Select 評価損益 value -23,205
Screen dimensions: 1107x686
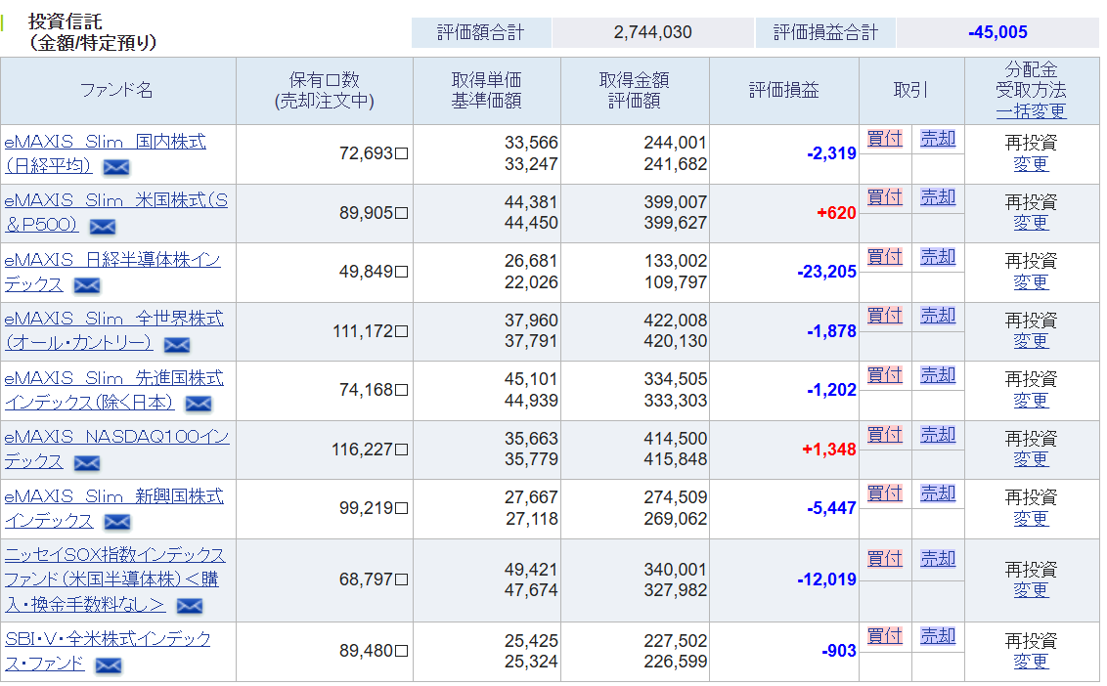[826, 272]
